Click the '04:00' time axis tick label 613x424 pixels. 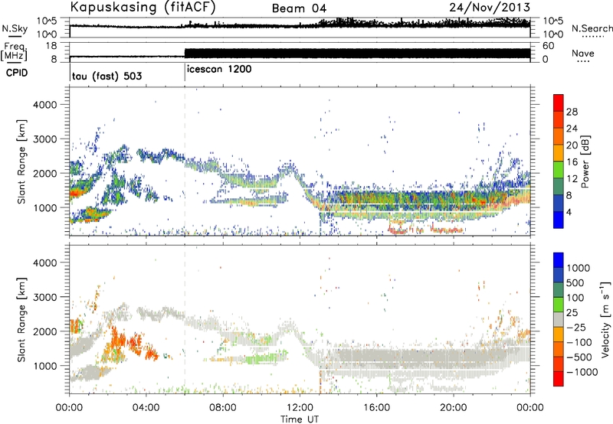(146, 408)
